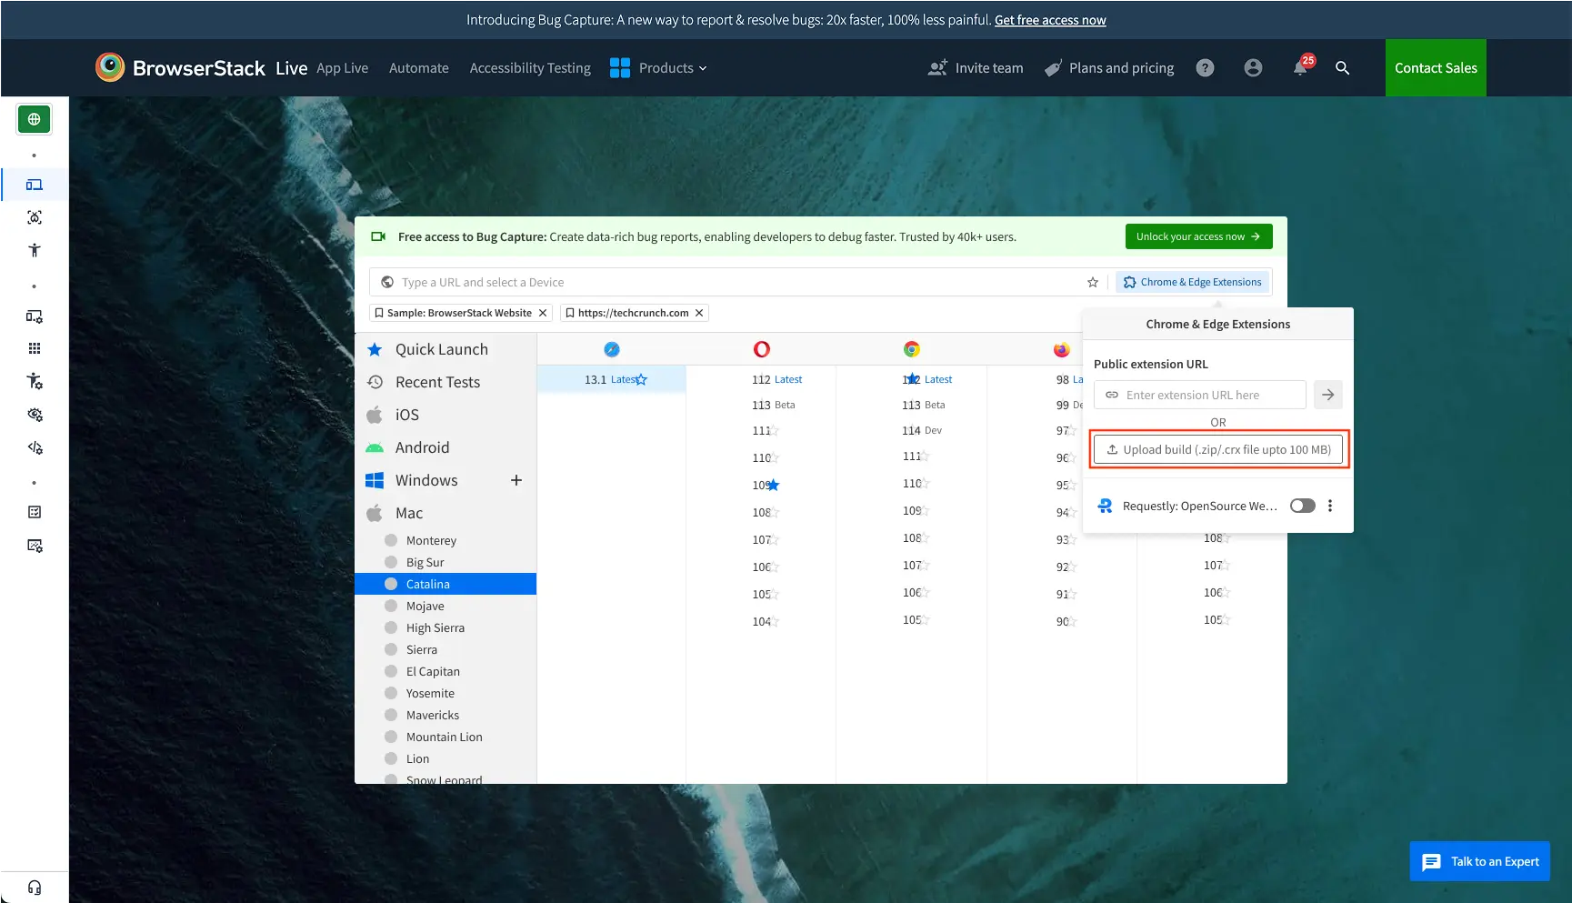
Task: Click the help question mark icon
Action: (1205, 67)
